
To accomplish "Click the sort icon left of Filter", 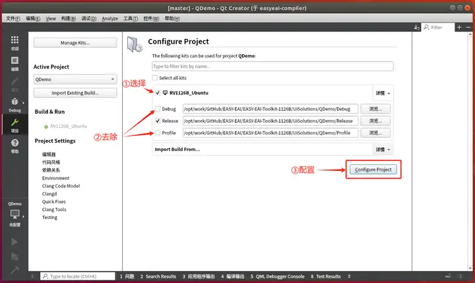I will (x=417, y=27).
